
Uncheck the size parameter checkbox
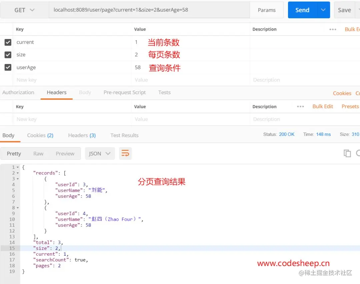pos(8,55)
